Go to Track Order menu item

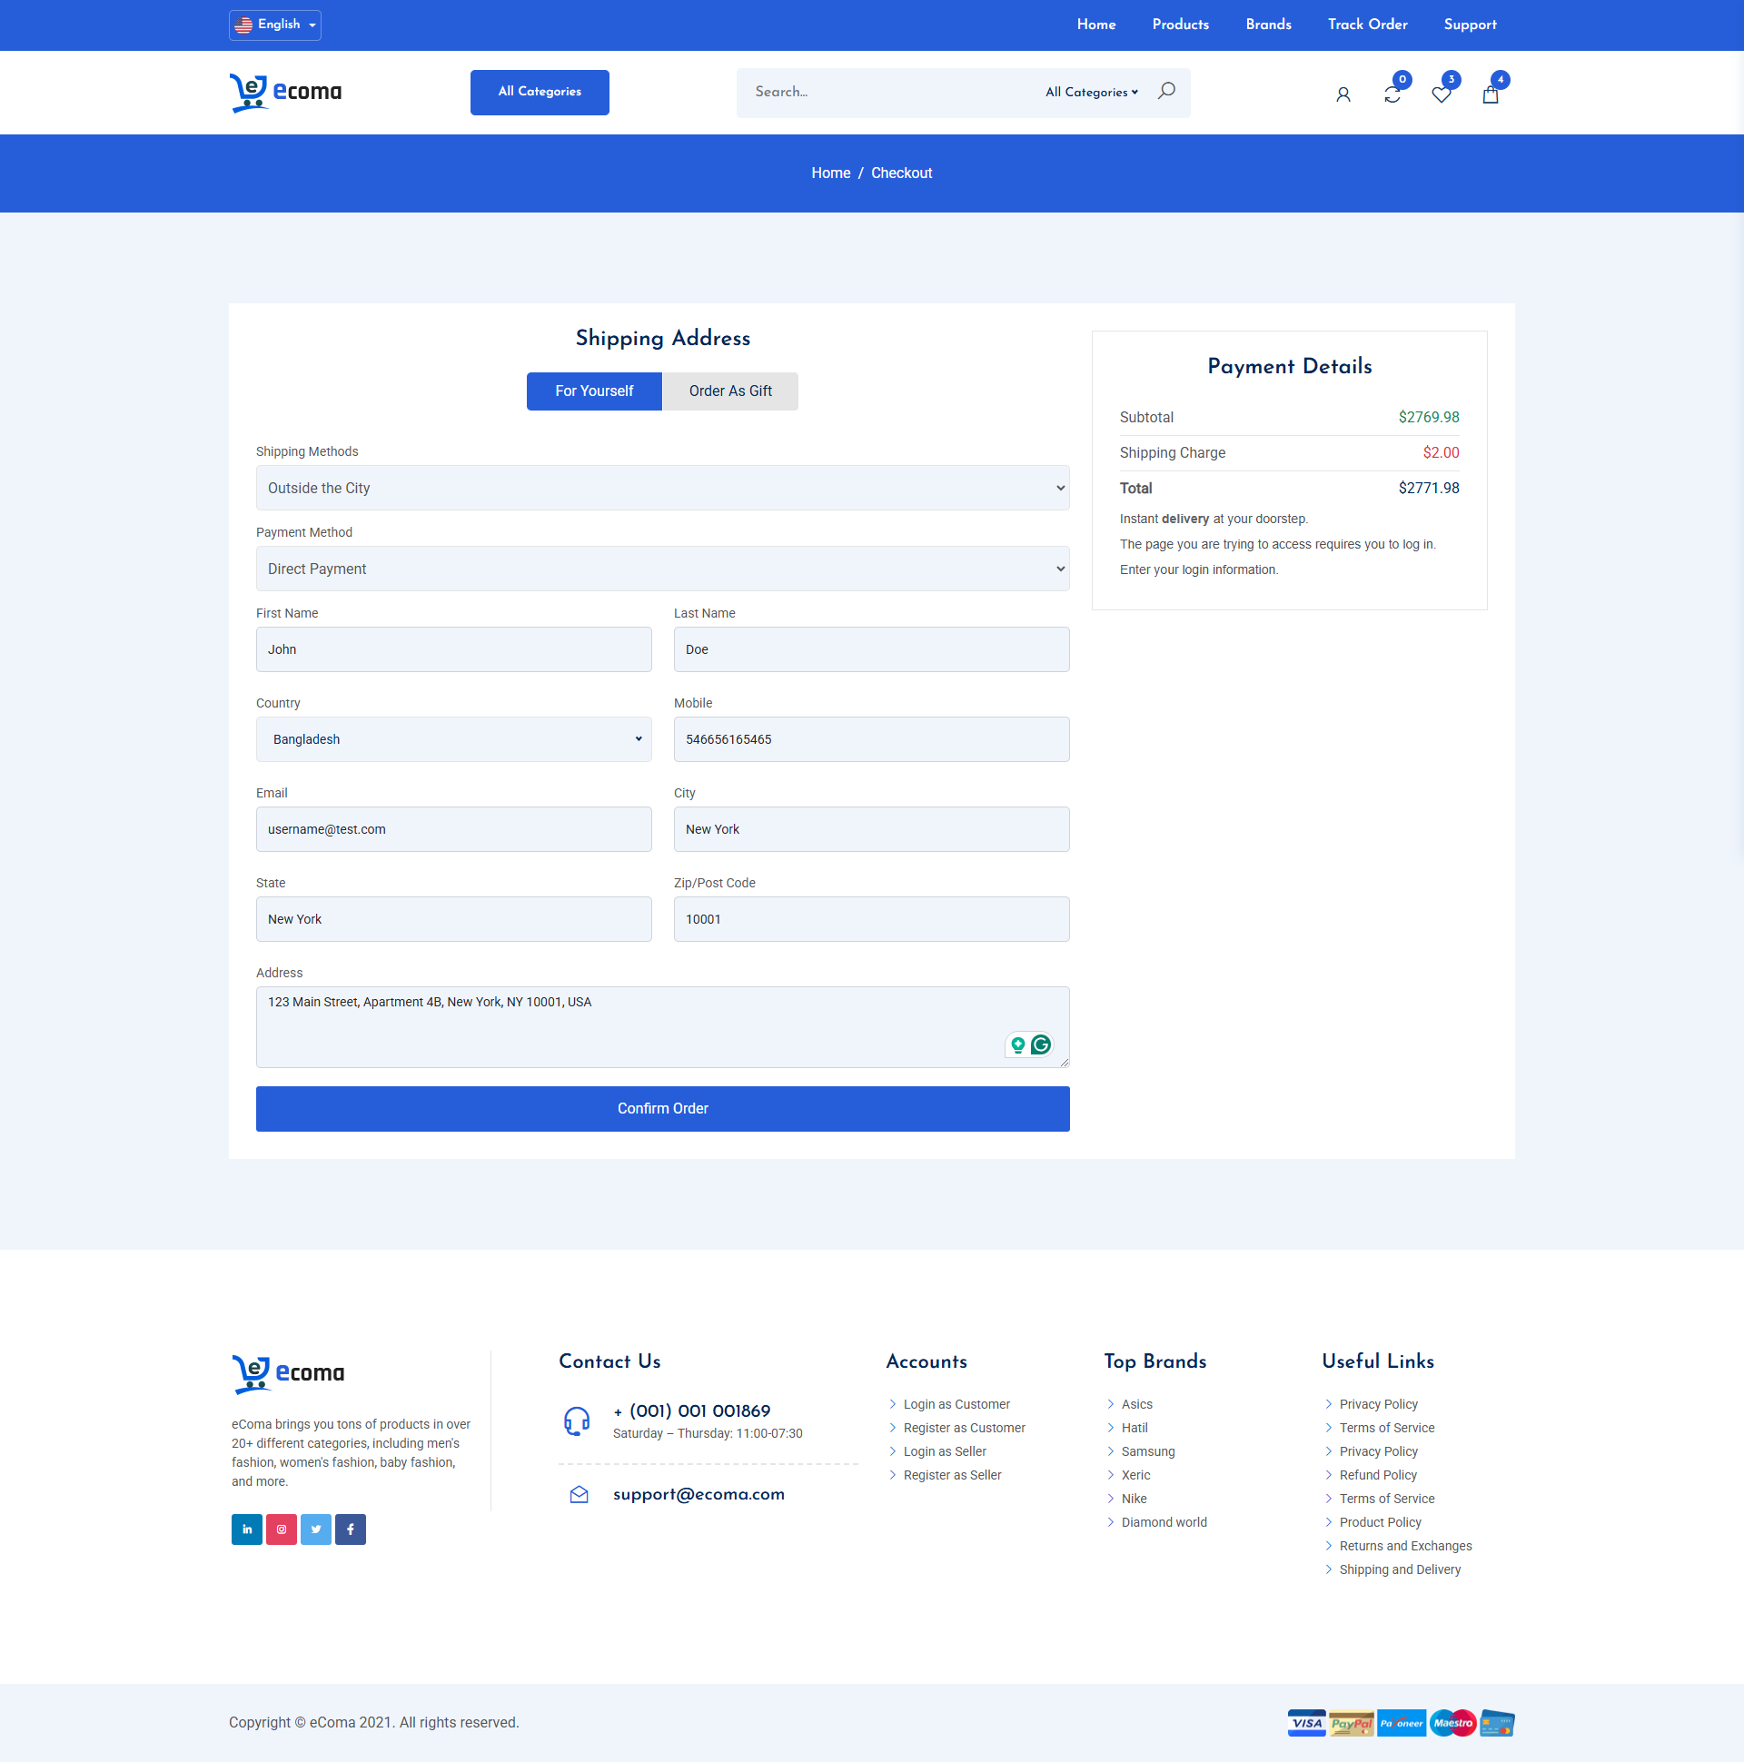tap(1367, 25)
